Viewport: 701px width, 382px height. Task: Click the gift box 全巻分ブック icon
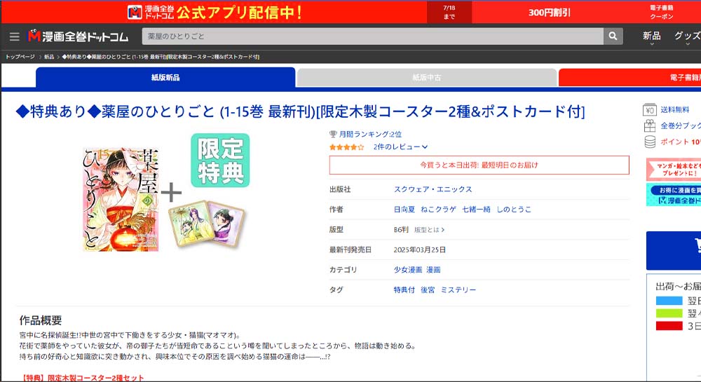650,126
